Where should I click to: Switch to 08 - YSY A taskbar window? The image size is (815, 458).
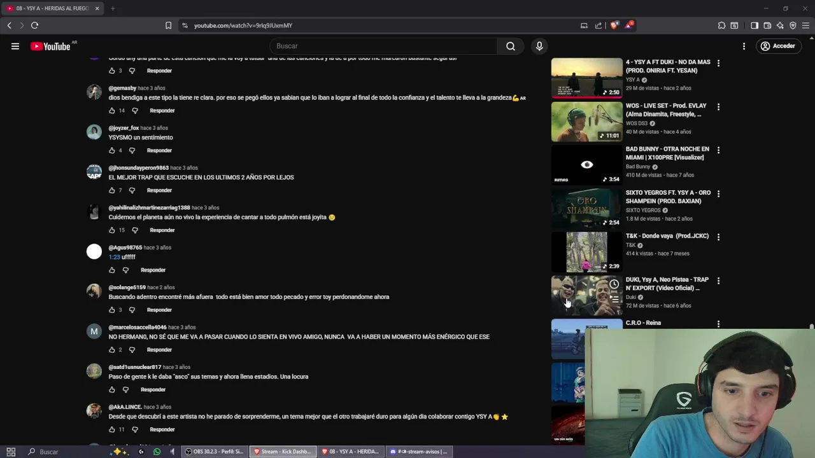click(x=350, y=452)
